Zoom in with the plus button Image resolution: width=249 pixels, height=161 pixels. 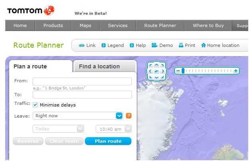coord(236,71)
